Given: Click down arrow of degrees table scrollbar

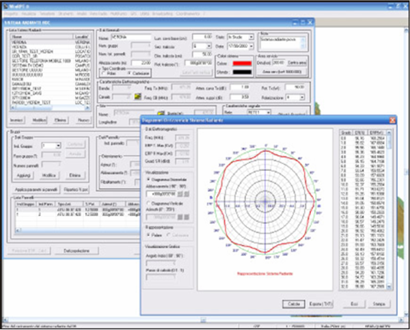Looking at the screenshot, I should point(389,287).
